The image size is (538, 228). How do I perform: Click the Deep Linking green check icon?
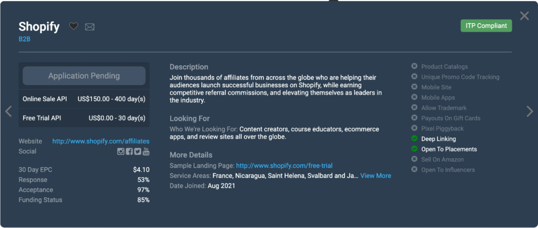click(414, 139)
